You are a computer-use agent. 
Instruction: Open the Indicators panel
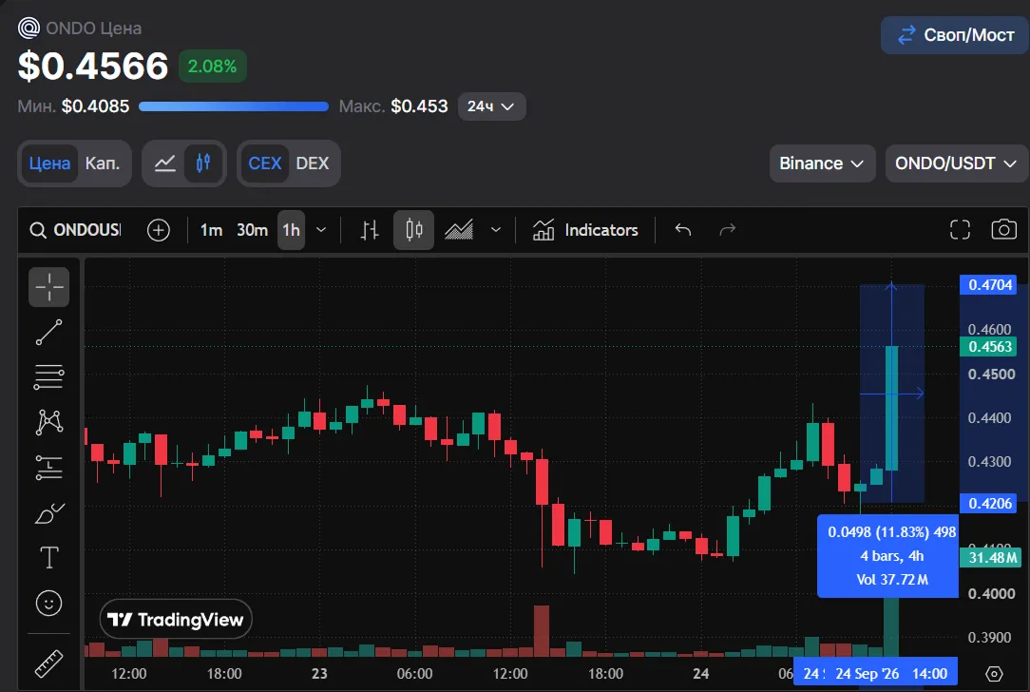[584, 230]
